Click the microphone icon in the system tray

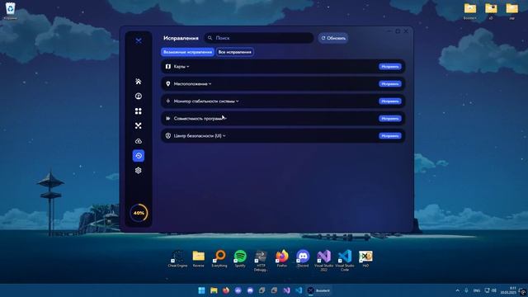[x=466, y=290]
